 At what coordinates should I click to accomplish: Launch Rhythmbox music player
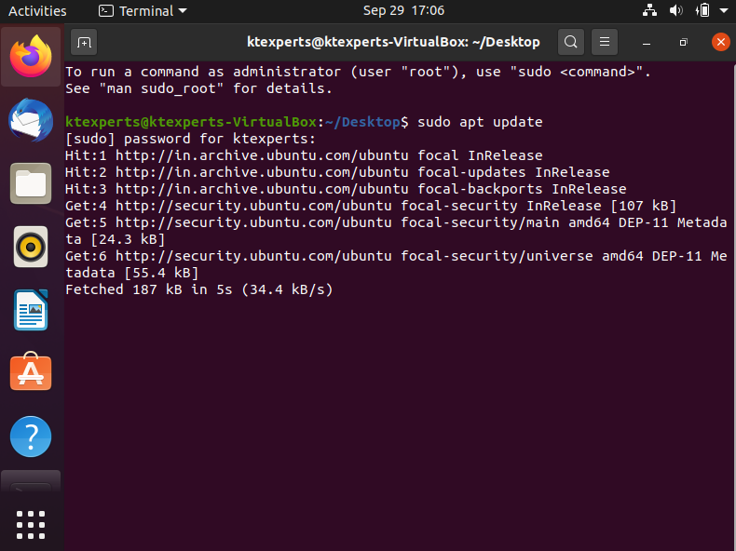point(31,247)
